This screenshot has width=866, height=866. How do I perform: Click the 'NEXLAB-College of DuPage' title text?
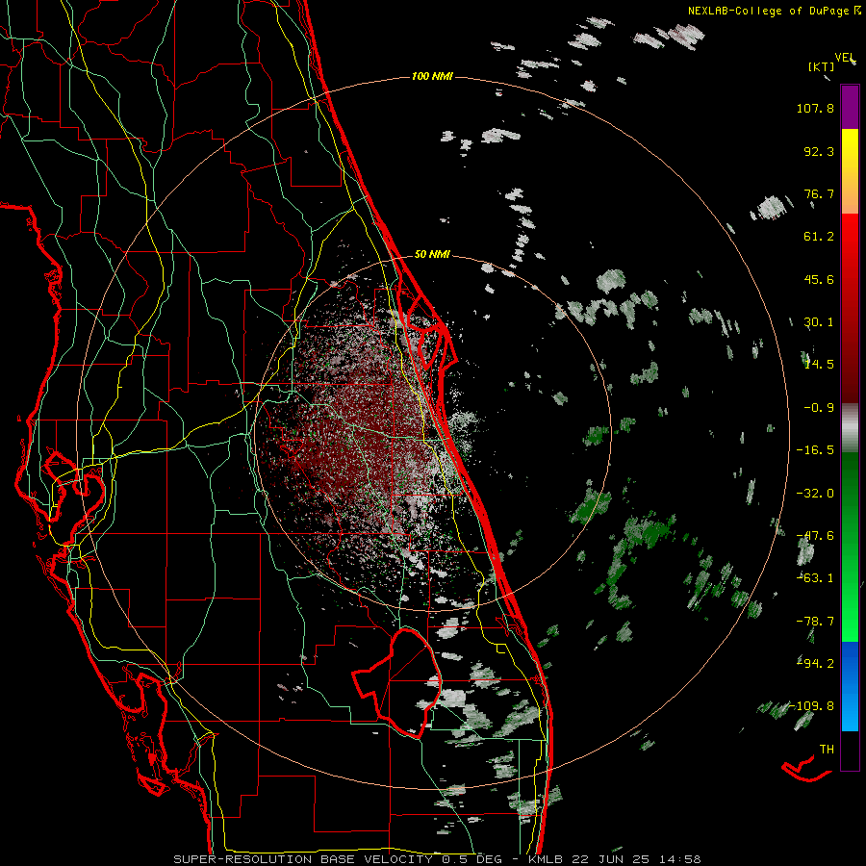[x=769, y=11]
